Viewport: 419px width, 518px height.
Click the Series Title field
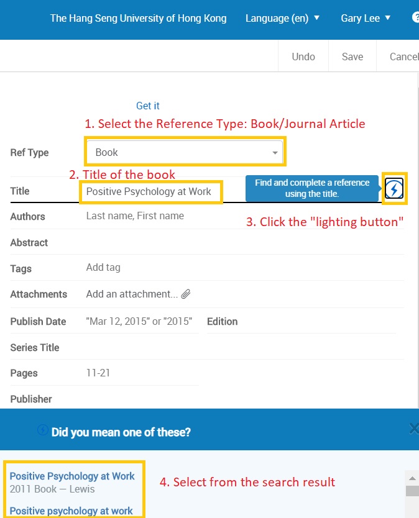pos(245,348)
